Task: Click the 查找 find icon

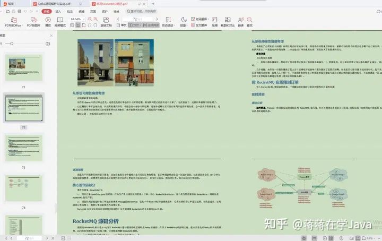Action: point(249,20)
